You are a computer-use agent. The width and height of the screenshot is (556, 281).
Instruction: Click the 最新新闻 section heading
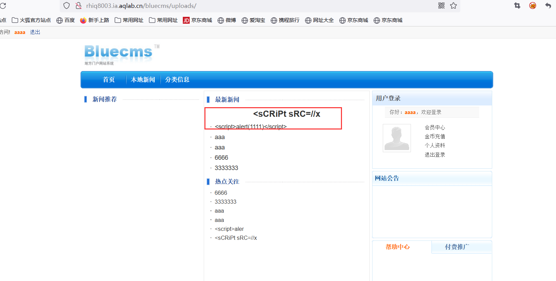(227, 100)
